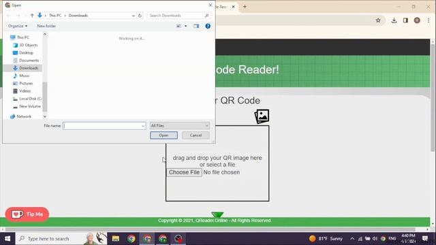Click the page vertical scrollbar

click(x=433, y=97)
